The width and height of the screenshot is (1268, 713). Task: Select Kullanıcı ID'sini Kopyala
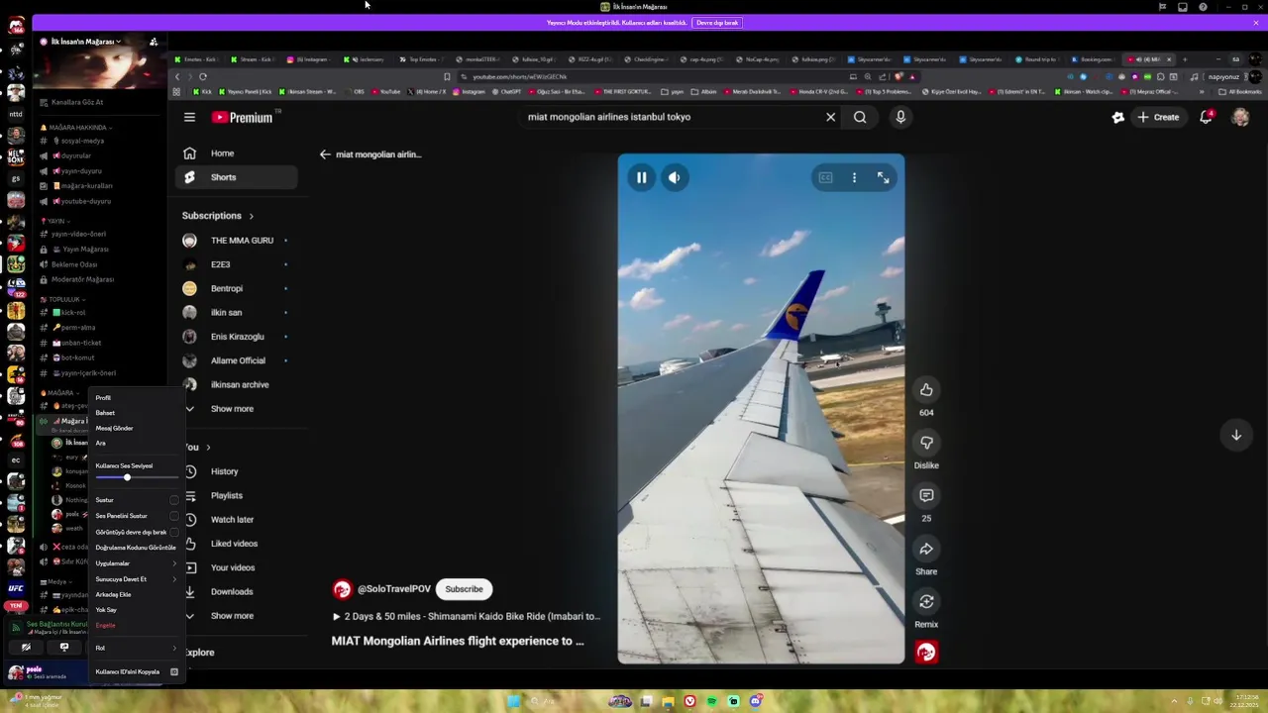click(136, 672)
